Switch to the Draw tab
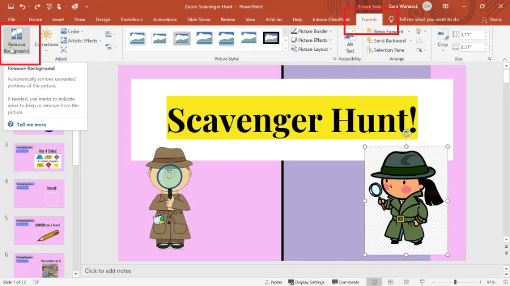Image resolution: width=510 pixels, height=286 pixels. point(80,19)
